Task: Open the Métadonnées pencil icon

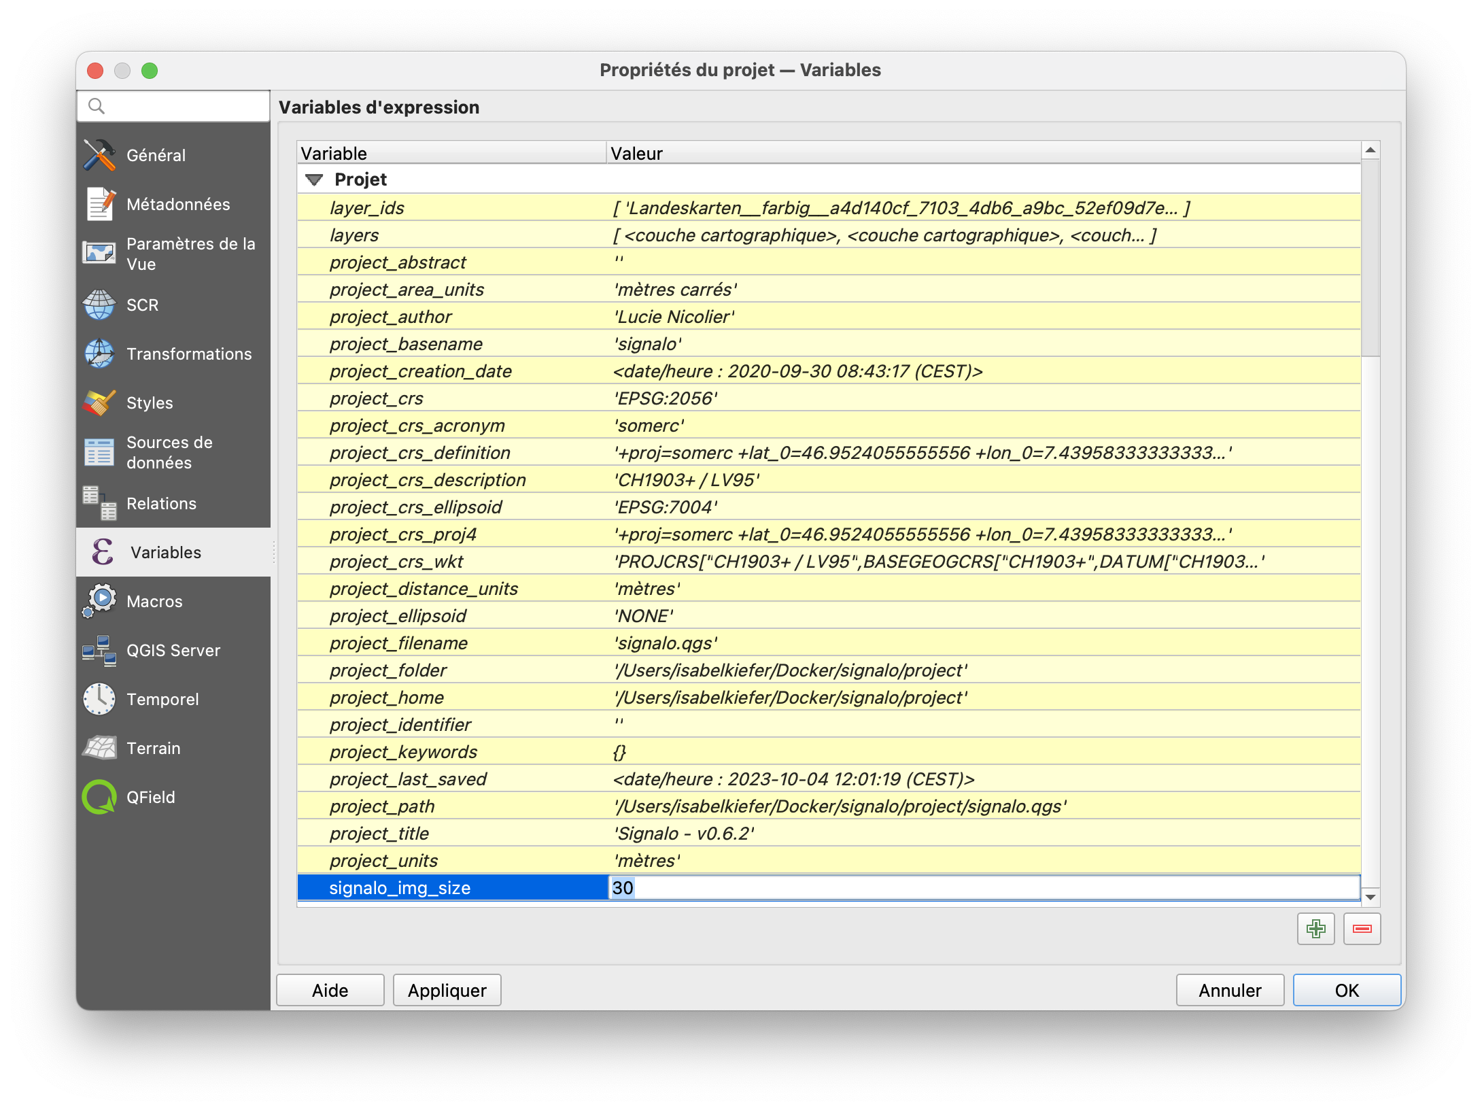Action: pos(99,204)
